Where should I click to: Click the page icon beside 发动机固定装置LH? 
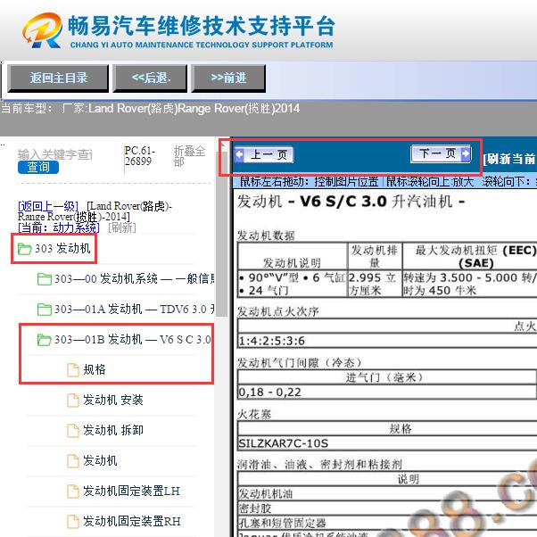72,492
